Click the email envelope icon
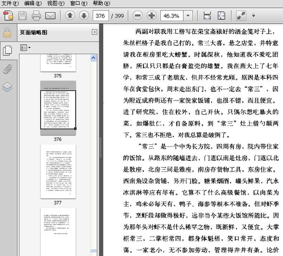Screen dimensions: 283x256 50,16
